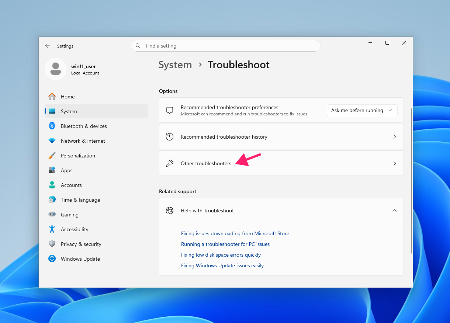The width and height of the screenshot is (450, 323).
Task: Open Fixing low disk space errors quickly link
Action: [221, 255]
